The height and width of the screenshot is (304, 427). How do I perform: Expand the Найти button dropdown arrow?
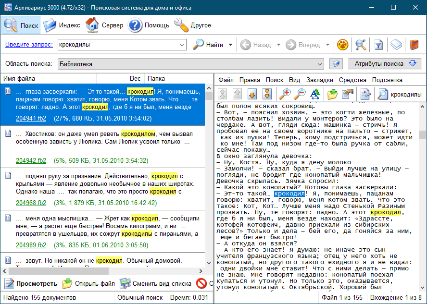click(x=230, y=45)
